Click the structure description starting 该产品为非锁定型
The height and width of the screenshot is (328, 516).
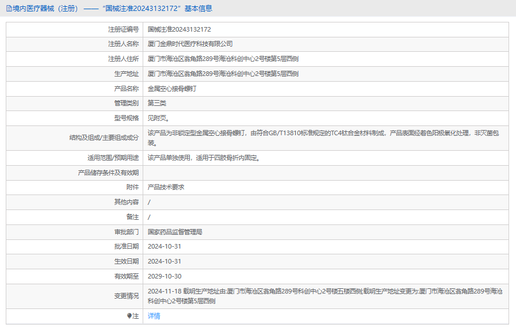click(x=323, y=138)
